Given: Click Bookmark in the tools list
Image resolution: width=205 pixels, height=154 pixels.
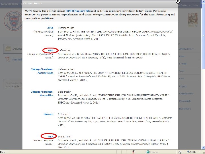Looking at the screenshot, I should (185, 109).
